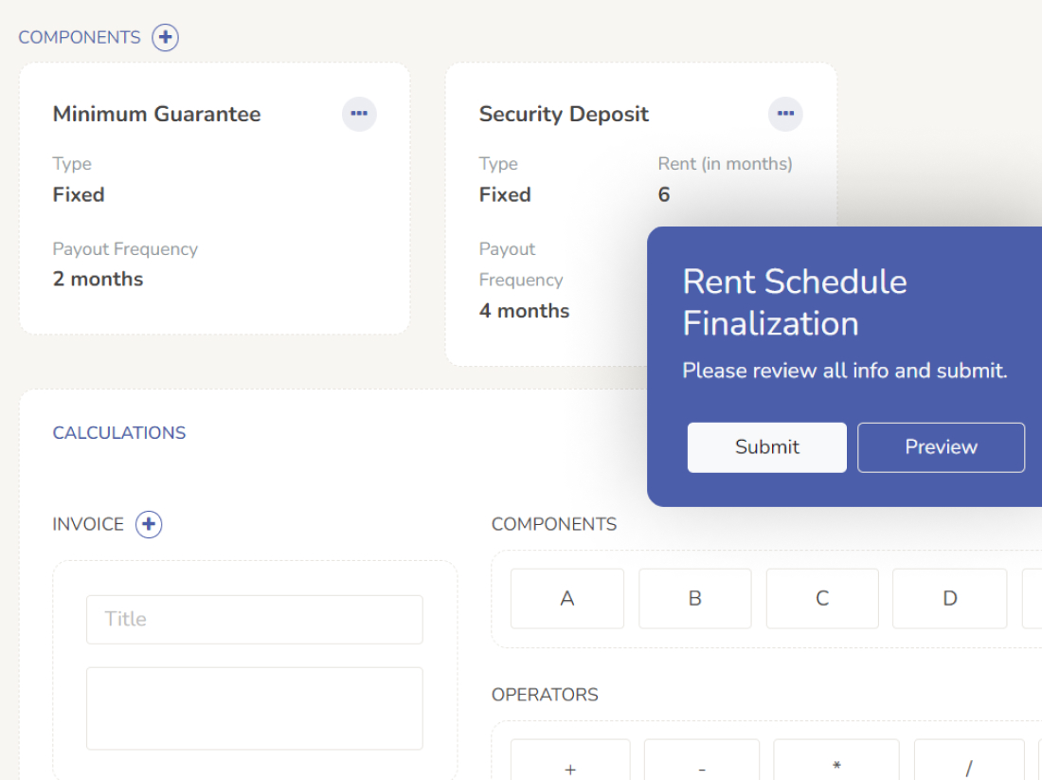Add a new invoice with the plus icon
Screen dimensions: 1042x780
point(149,524)
